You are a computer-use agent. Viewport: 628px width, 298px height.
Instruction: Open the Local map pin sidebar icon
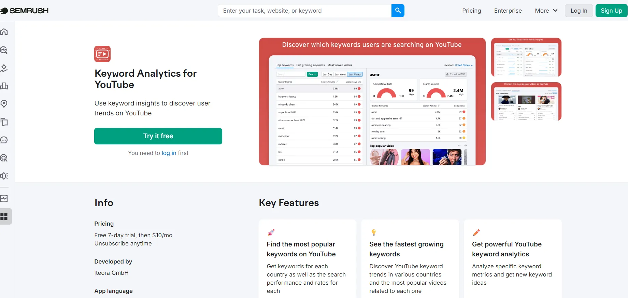[x=4, y=104]
